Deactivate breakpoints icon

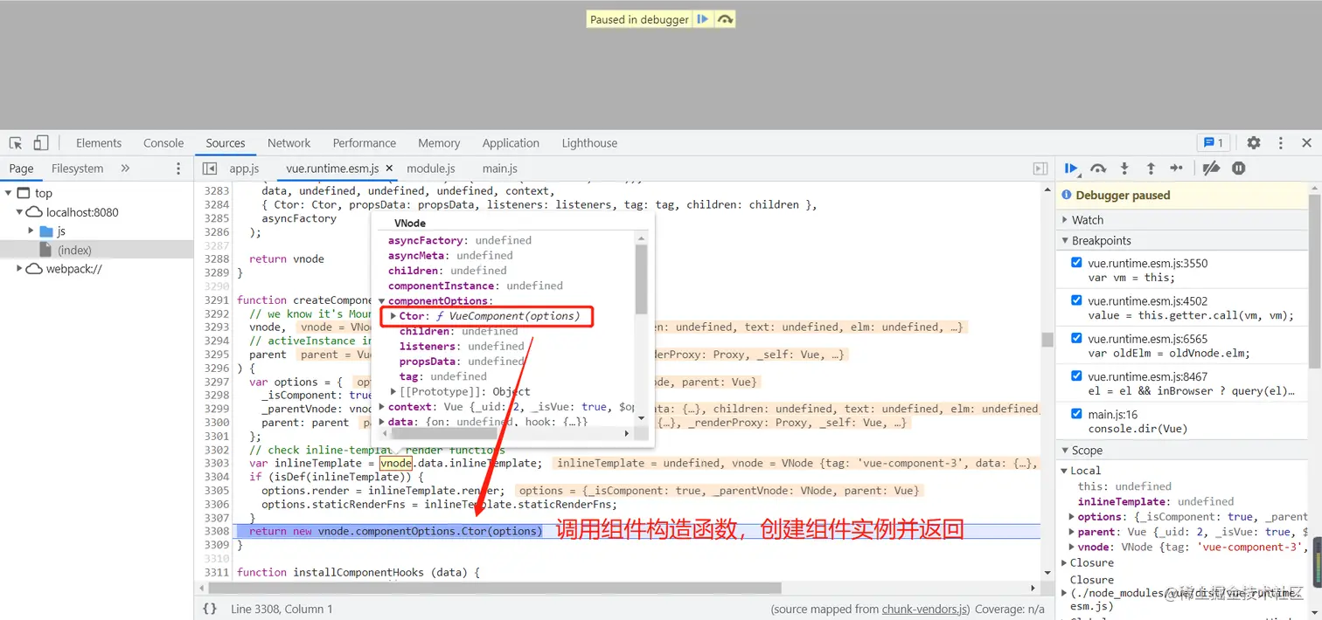click(1211, 169)
